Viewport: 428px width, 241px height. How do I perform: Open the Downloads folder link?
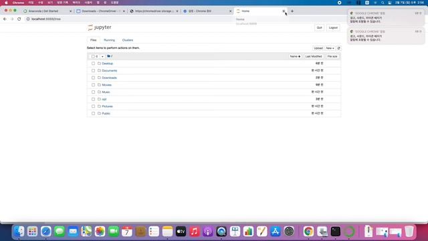(109, 78)
